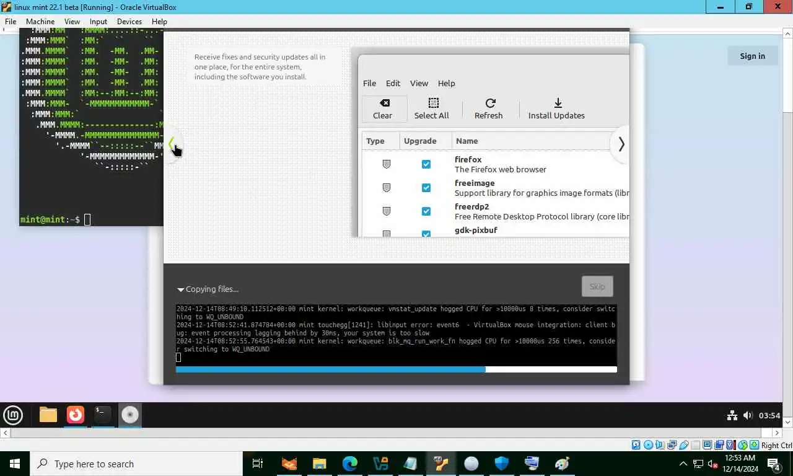Click the VirtualBox optical drive status icon
793x476 pixels.
(x=648, y=445)
